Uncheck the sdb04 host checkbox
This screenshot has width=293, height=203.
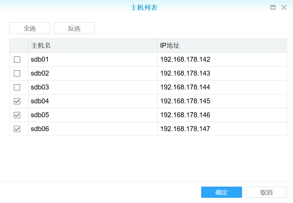point(17,101)
